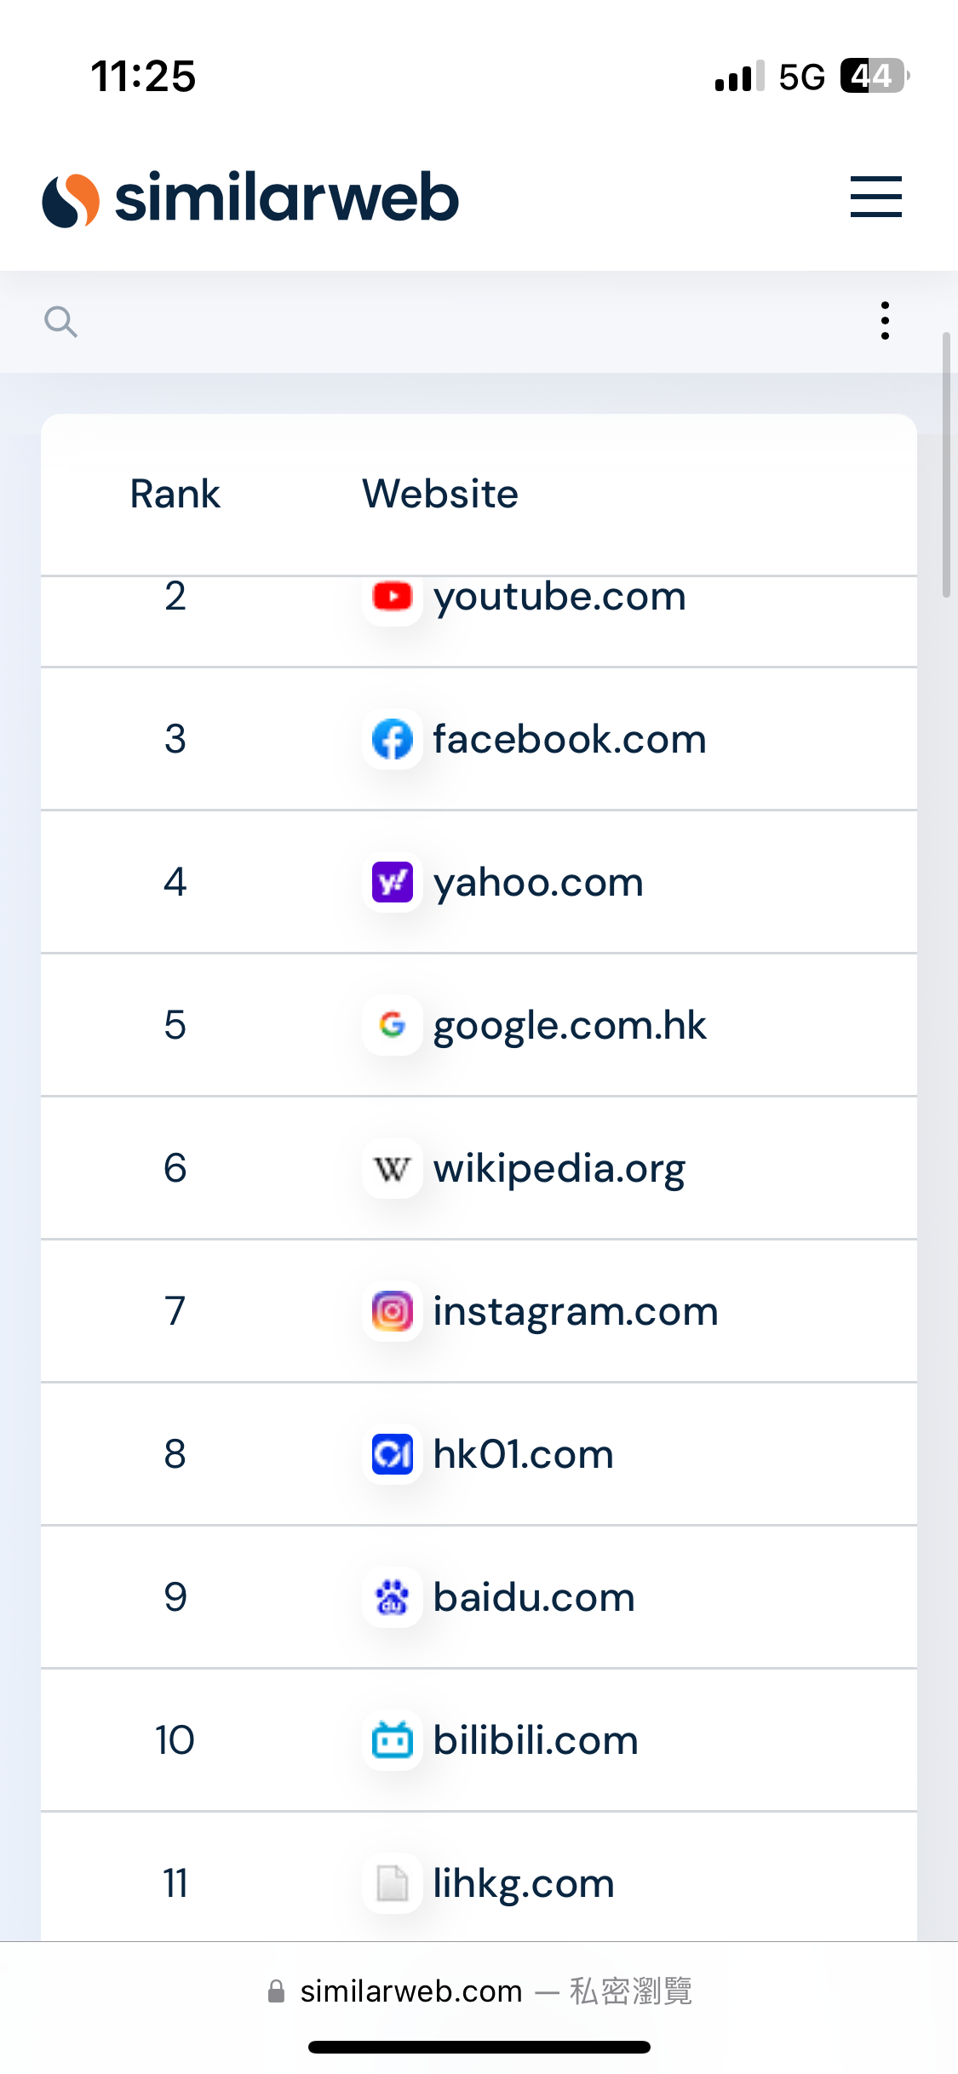Click into the search field
Viewport: 958px width, 2074px height.
tap(468, 322)
